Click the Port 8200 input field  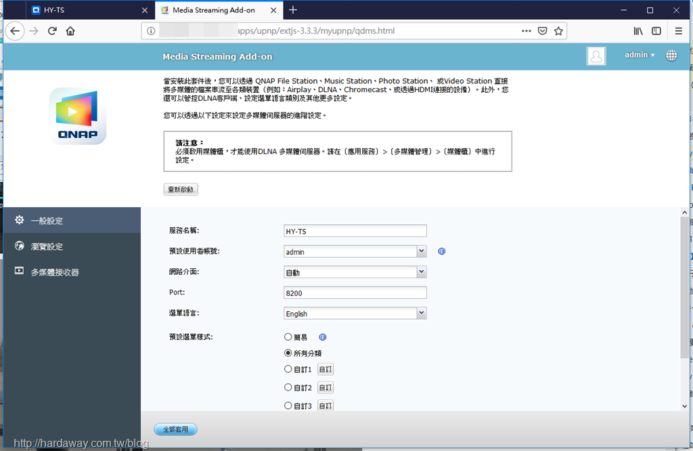click(355, 293)
